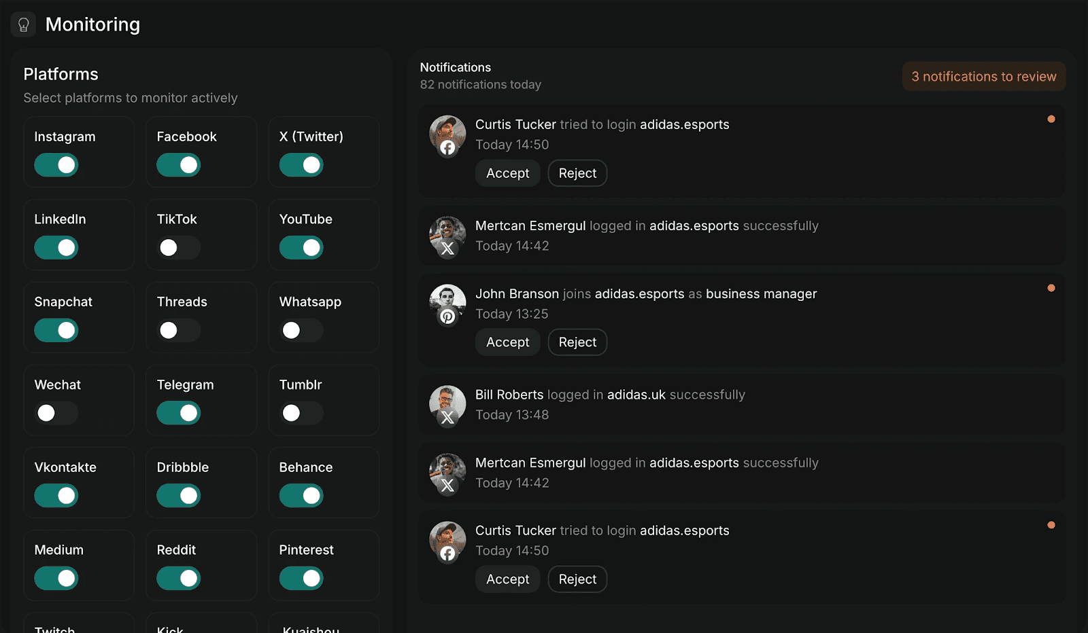This screenshot has height=633, width=1088.
Task: Disable Snapchat monitoring
Action: [56, 331]
